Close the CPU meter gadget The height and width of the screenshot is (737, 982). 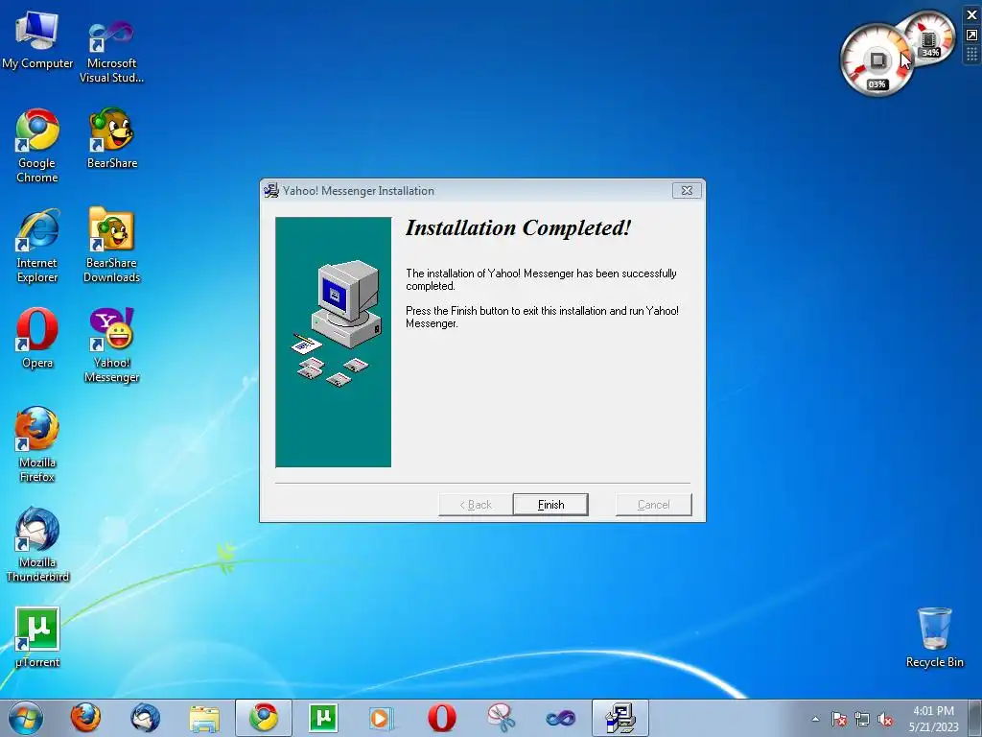972,14
